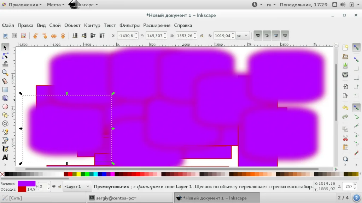The height and width of the screenshot is (203, 362).
Task: Select the Star polygon tool
Action: tap(5, 115)
